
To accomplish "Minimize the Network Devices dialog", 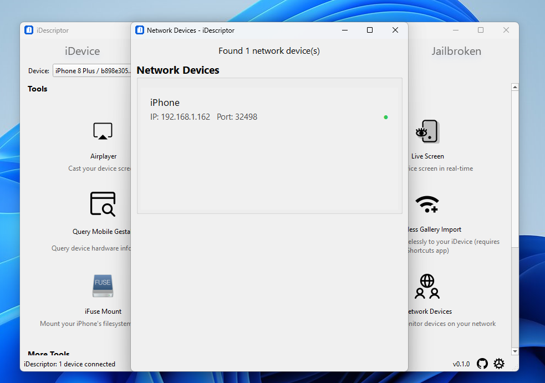I will click(x=345, y=30).
